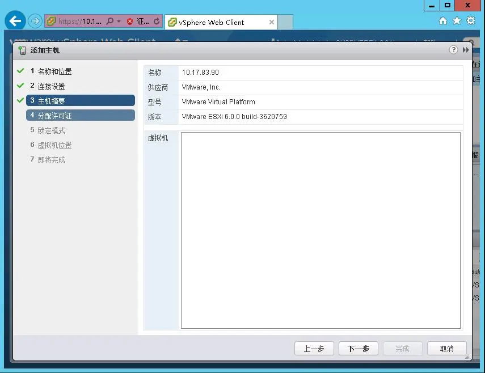Go back with the browser back arrow

coord(15,21)
